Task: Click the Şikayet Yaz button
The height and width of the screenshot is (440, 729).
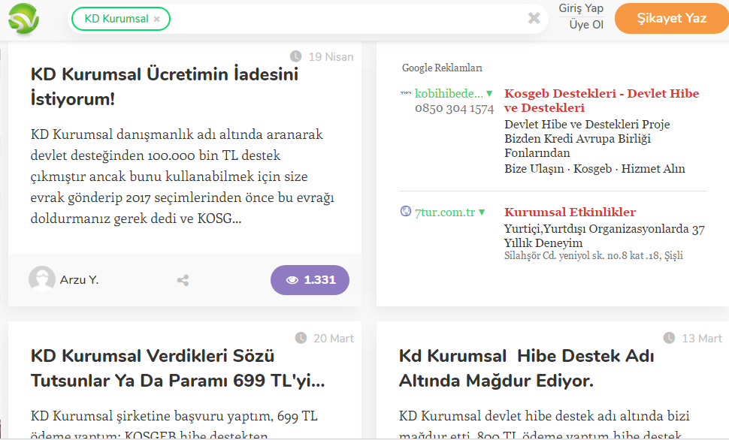Action: point(671,19)
